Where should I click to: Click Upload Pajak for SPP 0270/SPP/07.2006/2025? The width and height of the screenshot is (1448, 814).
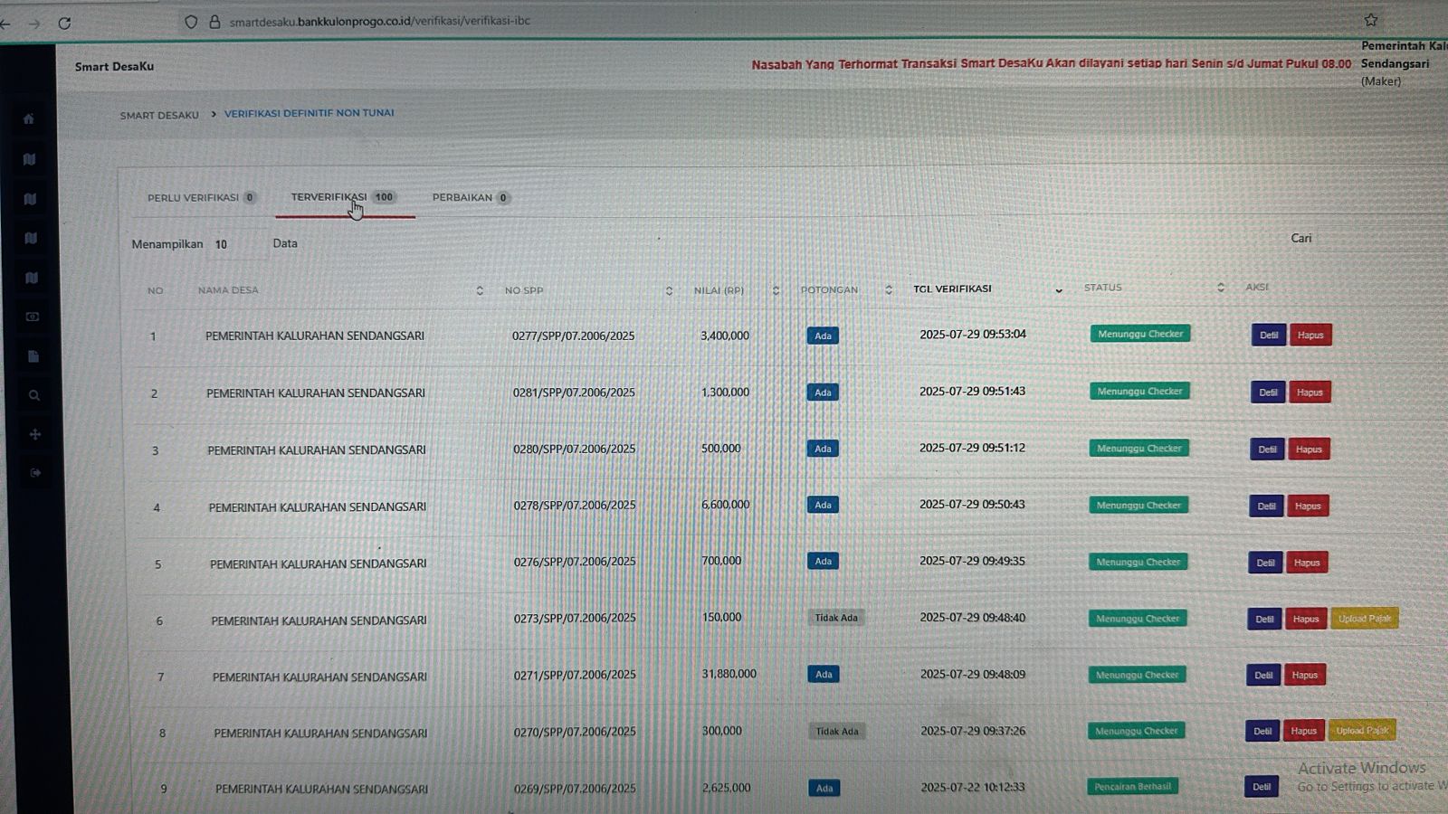click(x=1362, y=730)
